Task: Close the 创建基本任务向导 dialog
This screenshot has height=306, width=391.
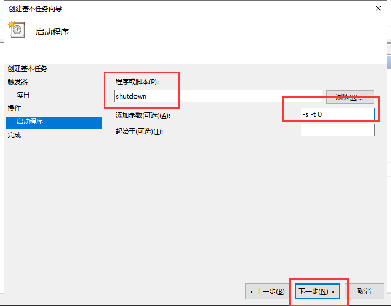Action: pos(378,8)
